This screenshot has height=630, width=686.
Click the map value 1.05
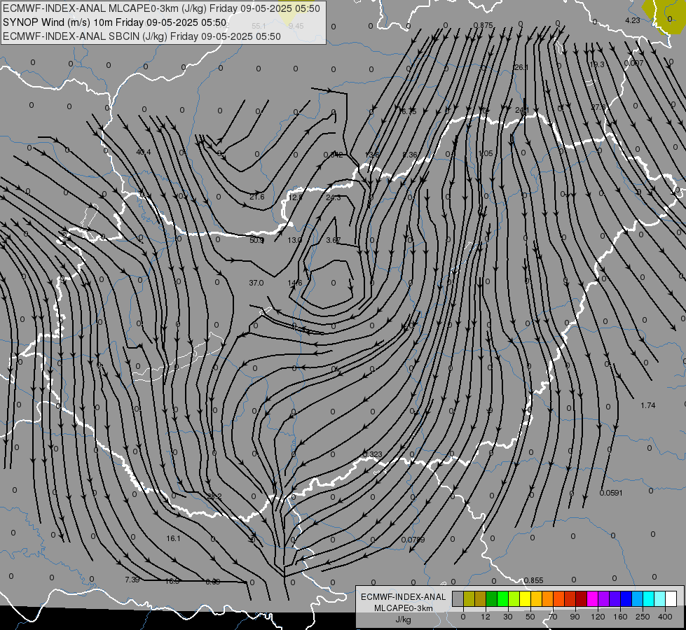coord(486,153)
